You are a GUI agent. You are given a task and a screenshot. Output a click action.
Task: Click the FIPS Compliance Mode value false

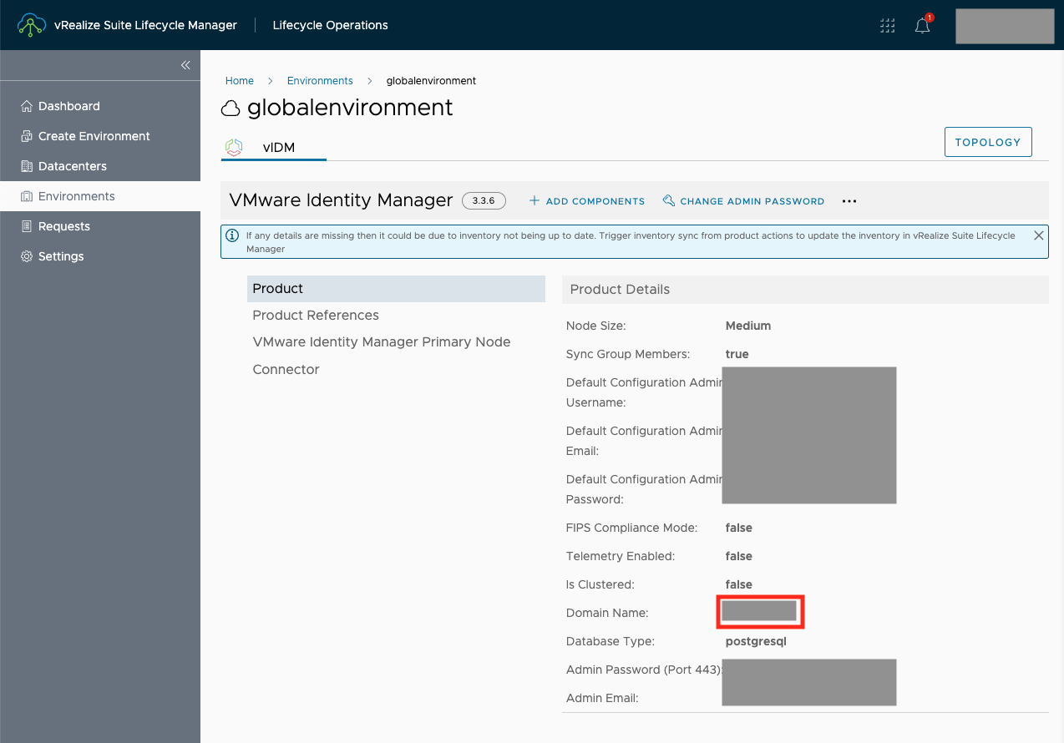[739, 528]
